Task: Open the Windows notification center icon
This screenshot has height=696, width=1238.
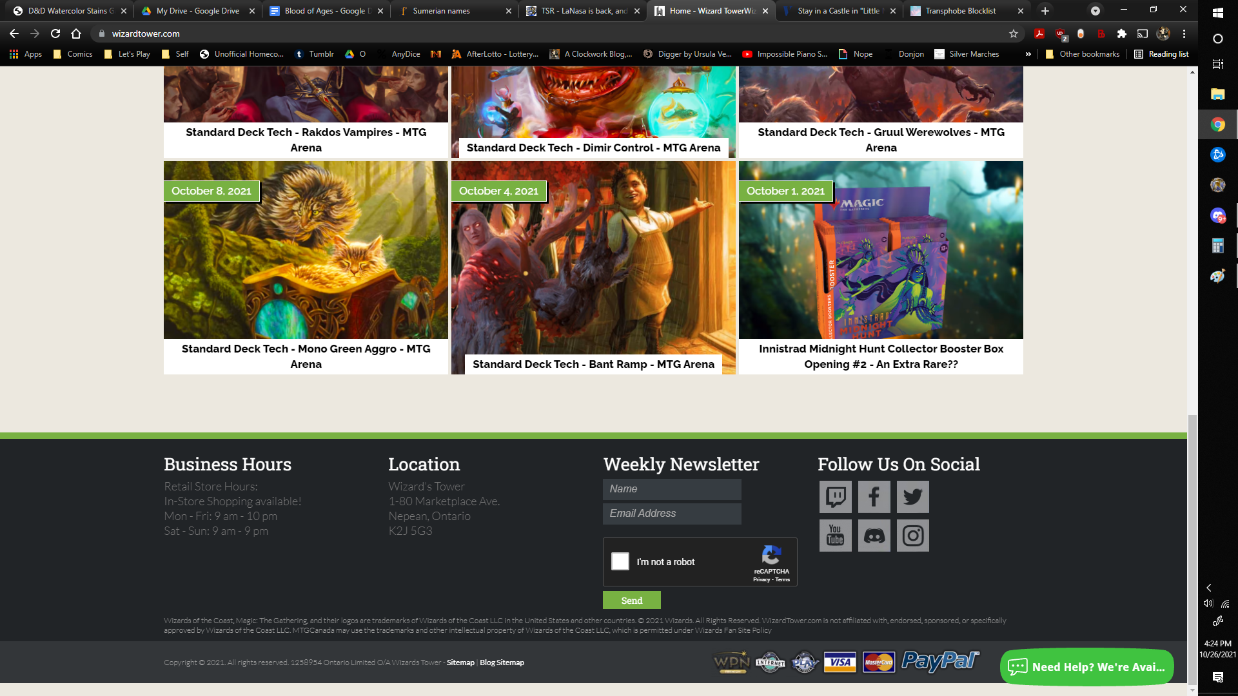Action: click(1218, 677)
